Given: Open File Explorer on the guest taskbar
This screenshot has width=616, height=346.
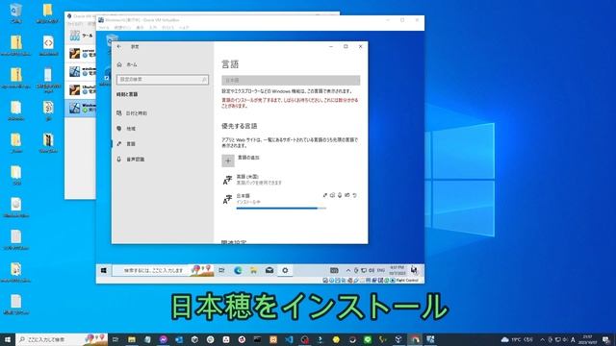Looking at the screenshot, I should point(253,270).
